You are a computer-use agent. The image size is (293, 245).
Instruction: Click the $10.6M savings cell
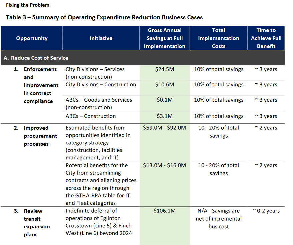click(165, 85)
